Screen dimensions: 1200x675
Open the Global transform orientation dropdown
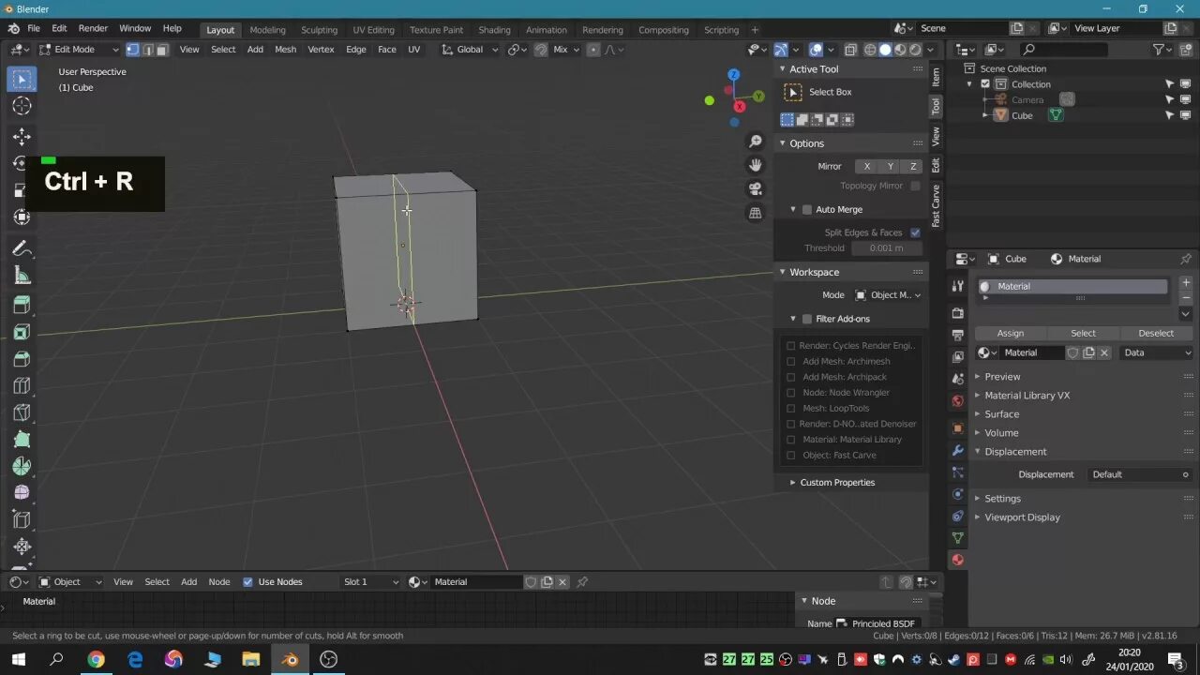point(469,49)
